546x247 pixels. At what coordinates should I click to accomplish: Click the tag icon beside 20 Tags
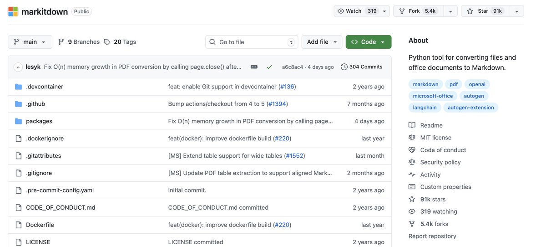pos(107,42)
